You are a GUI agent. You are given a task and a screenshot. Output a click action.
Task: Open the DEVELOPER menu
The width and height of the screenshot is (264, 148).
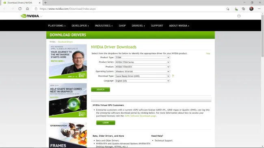[80, 25]
